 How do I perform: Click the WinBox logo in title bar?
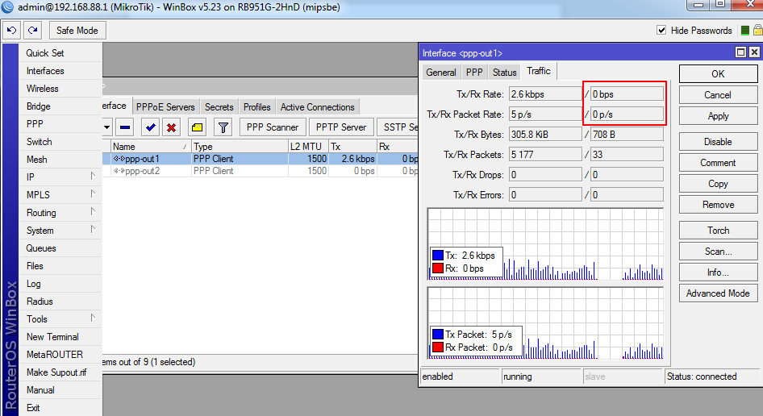click(x=7, y=7)
